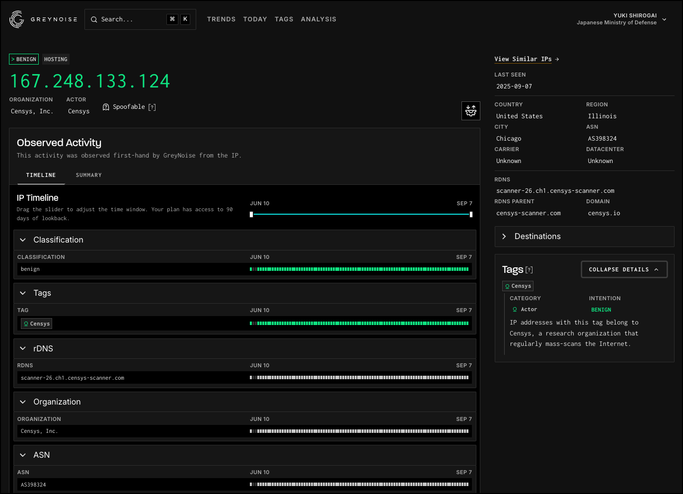Click the Censys tag chip in the timeline
This screenshot has width=683, height=494.
(37, 324)
